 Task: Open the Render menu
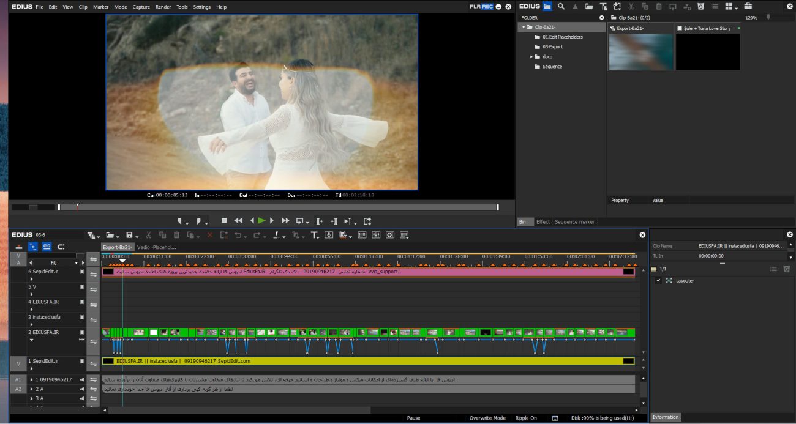163,7
